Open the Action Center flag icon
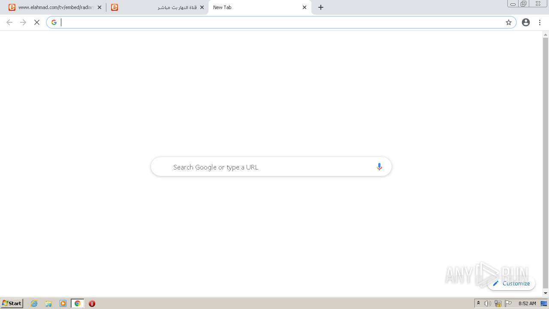Image resolution: width=549 pixels, height=309 pixels. 508,303
